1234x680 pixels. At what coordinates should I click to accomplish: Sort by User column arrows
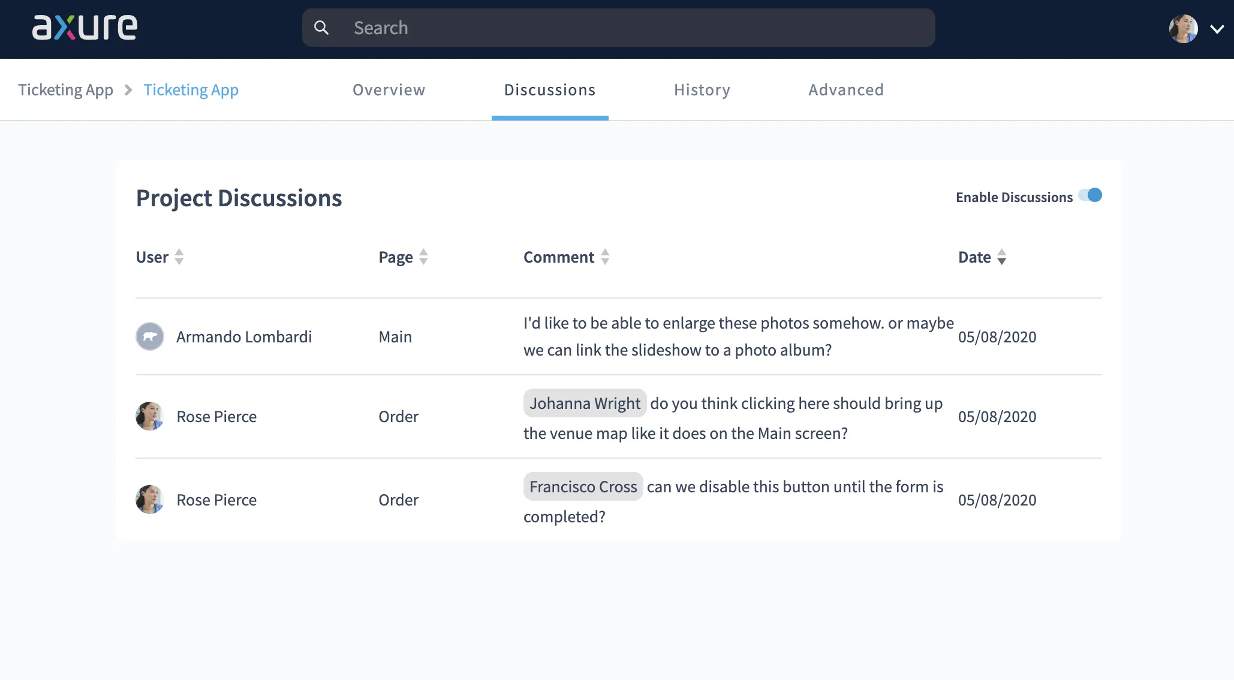click(x=179, y=257)
